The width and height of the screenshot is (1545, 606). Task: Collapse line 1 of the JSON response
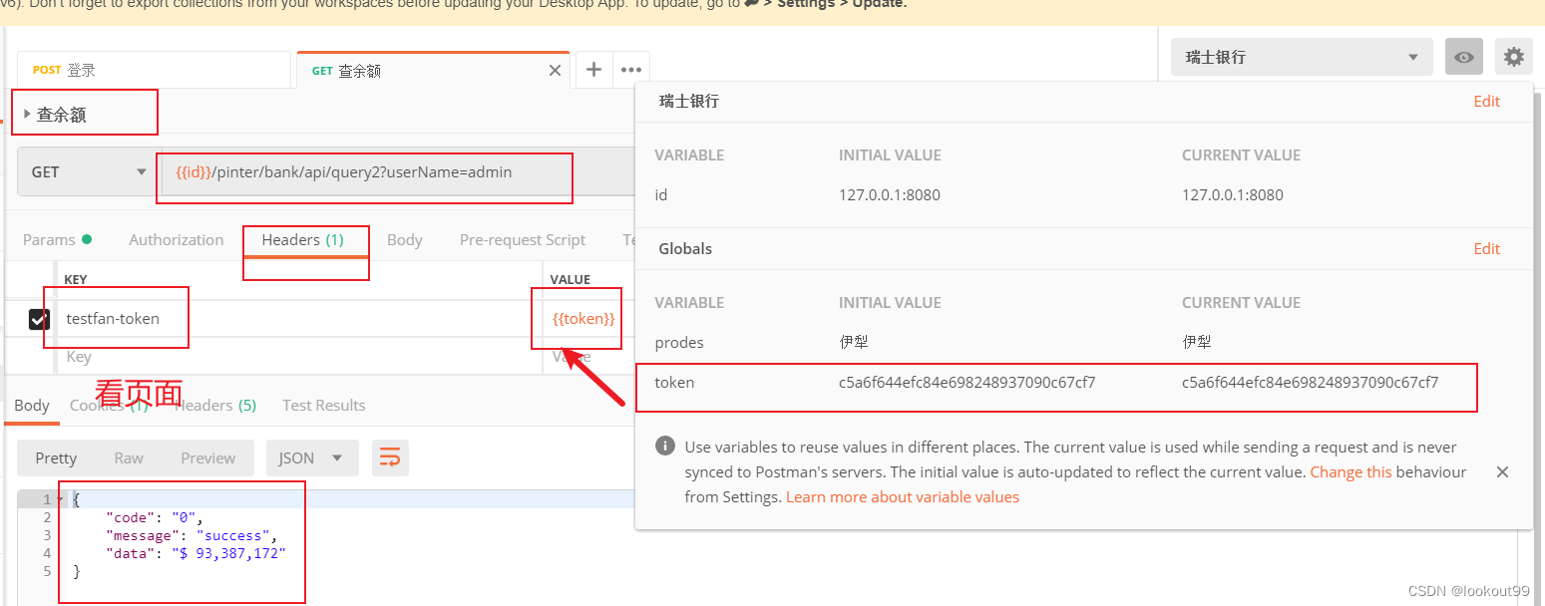click(x=60, y=499)
